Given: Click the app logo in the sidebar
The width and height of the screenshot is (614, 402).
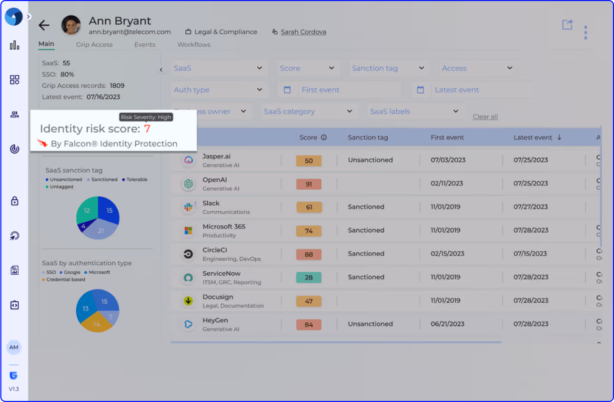Looking at the screenshot, I should (13, 17).
